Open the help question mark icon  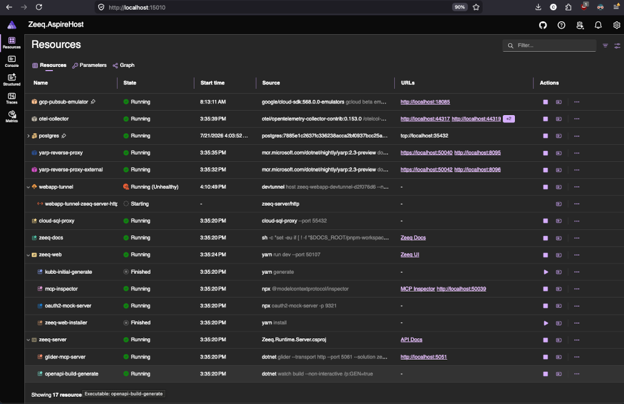pos(561,25)
